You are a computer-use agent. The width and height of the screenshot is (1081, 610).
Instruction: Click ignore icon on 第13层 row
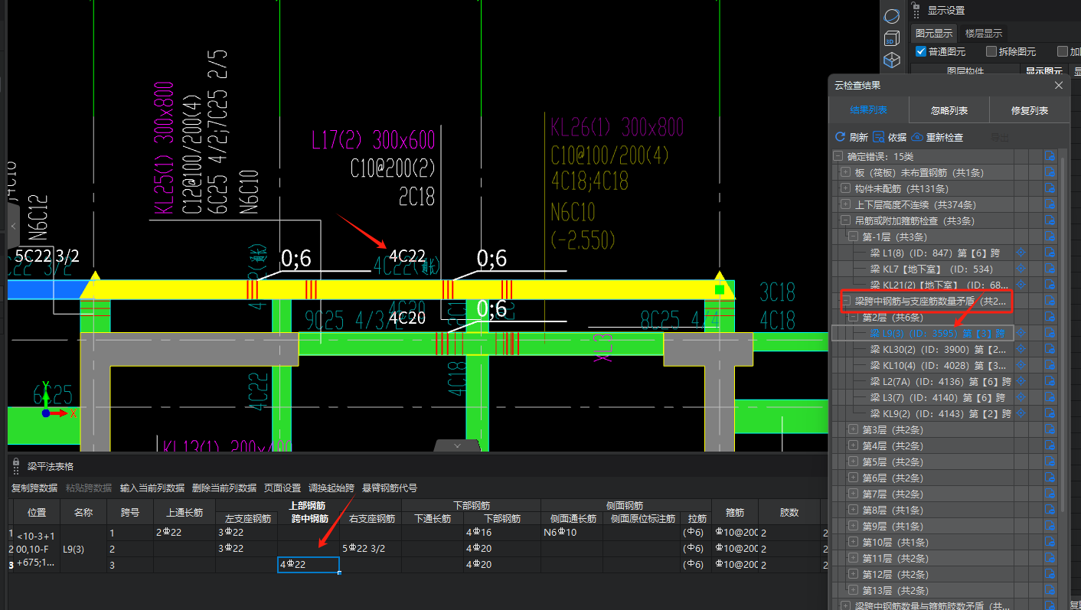[1050, 590]
